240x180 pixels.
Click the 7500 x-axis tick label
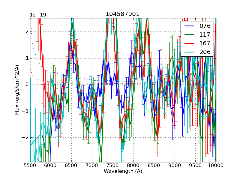(113, 166)
